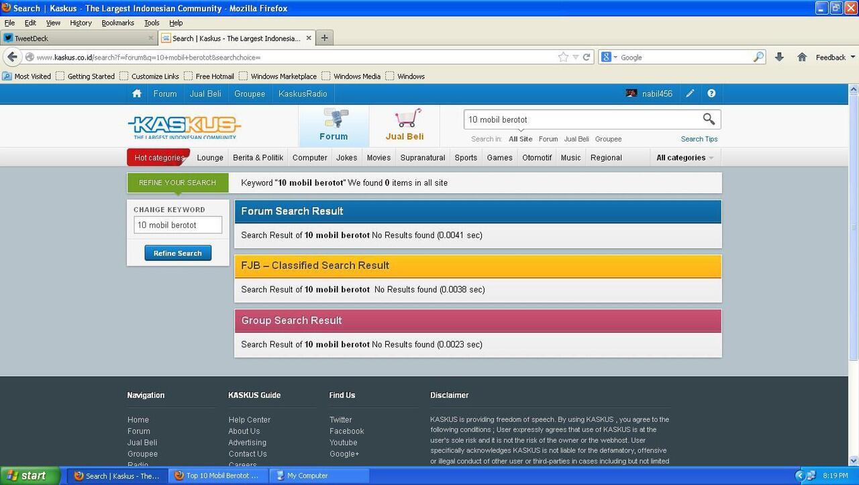Focus the main Kaskus search field
The width and height of the screenshot is (859, 485).
(581, 119)
